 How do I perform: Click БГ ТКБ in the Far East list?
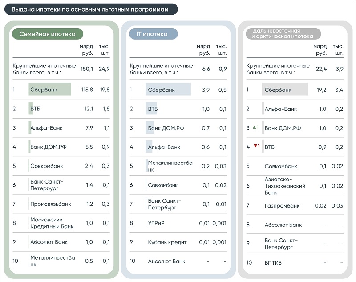(x=273, y=263)
